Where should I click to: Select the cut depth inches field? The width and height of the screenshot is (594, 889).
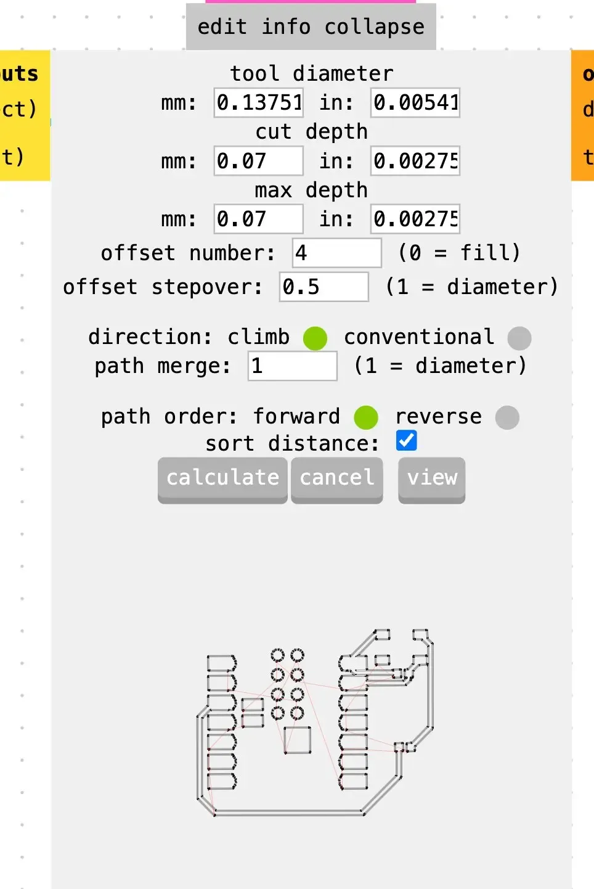[x=415, y=161]
